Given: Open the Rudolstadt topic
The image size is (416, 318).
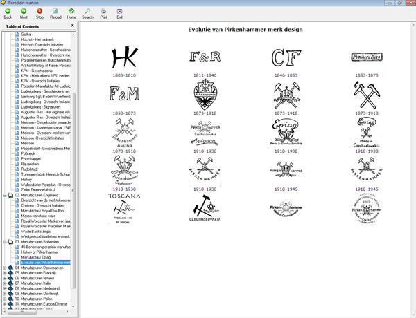Looking at the screenshot, I should point(29,169).
